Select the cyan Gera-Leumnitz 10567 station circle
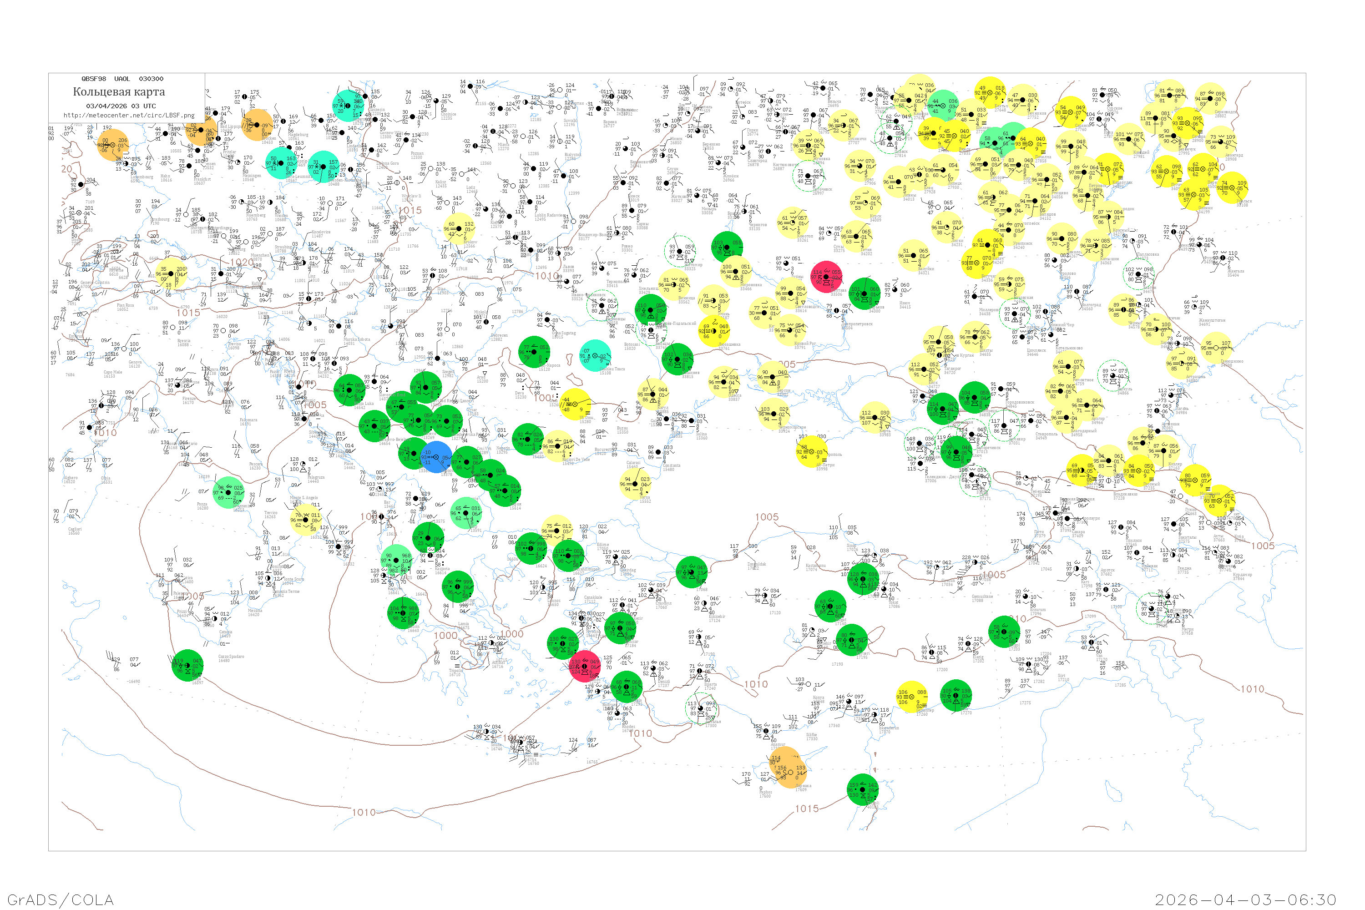 282,163
